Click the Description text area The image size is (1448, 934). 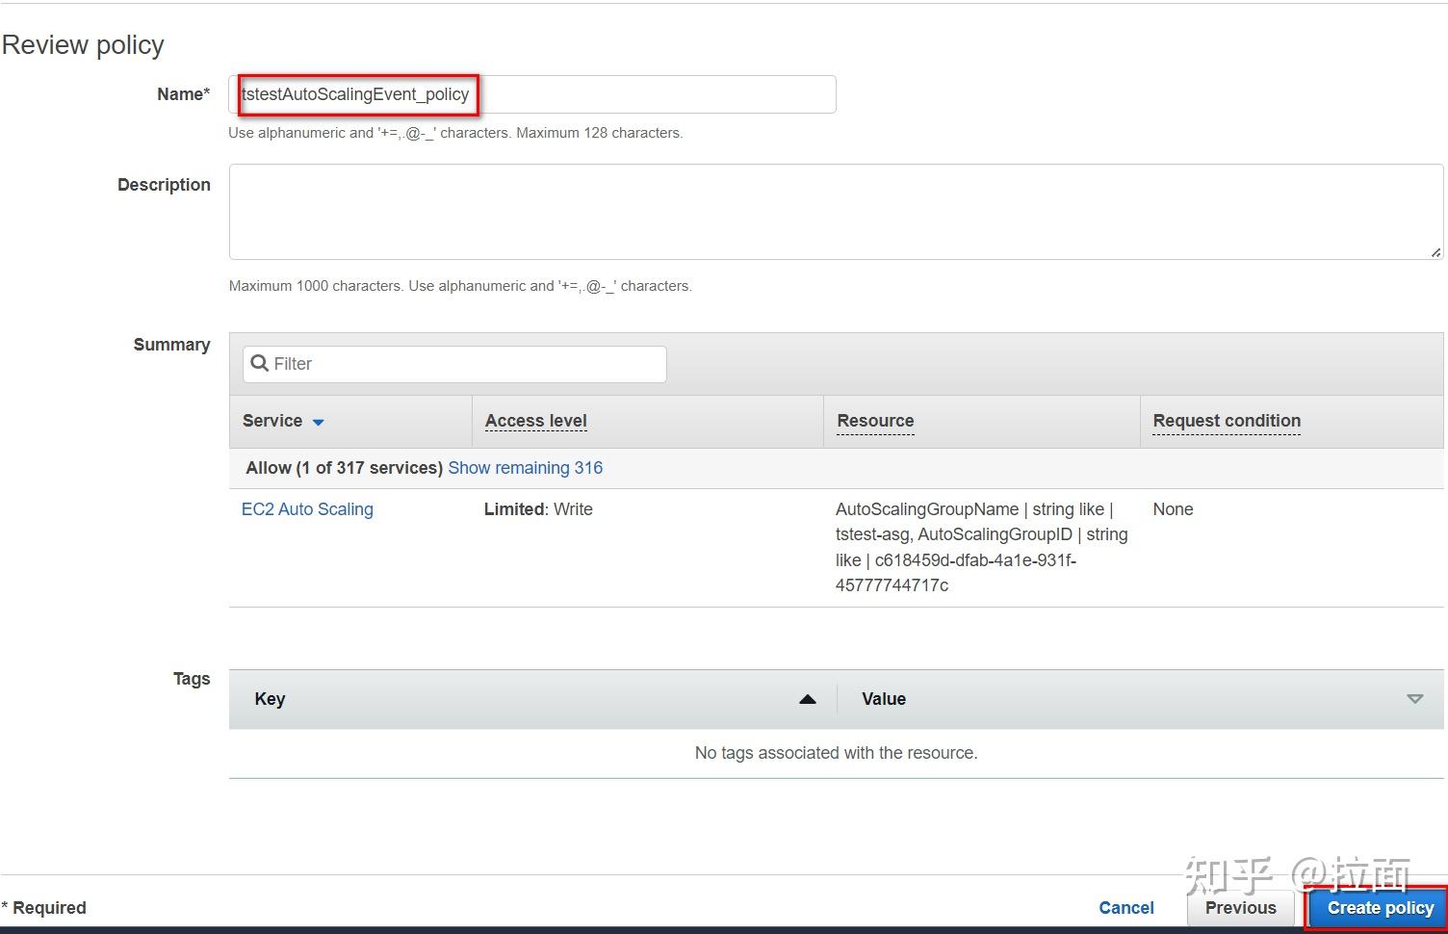coord(836,211)
